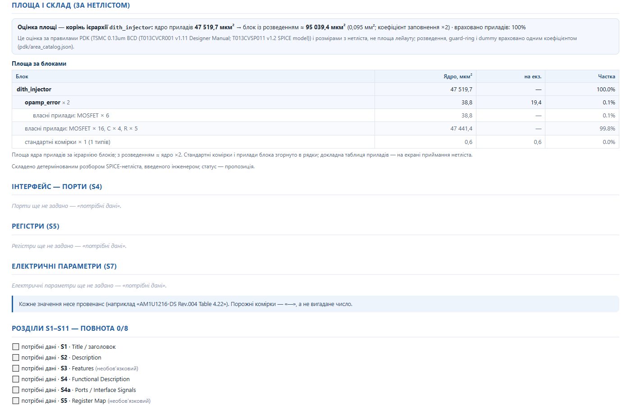631x405 pixels.
Task: Click the 95 039,4 мкм² estimate value
Action: 325,27
